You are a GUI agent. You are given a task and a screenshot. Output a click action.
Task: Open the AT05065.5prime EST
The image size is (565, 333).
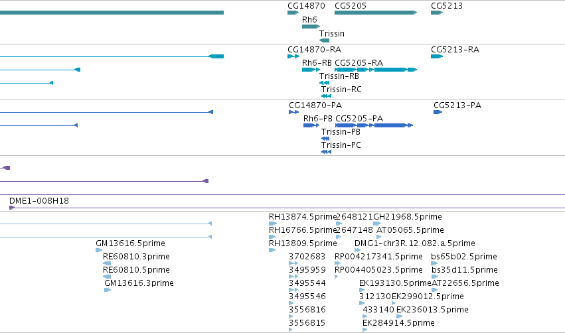[378, 237]
